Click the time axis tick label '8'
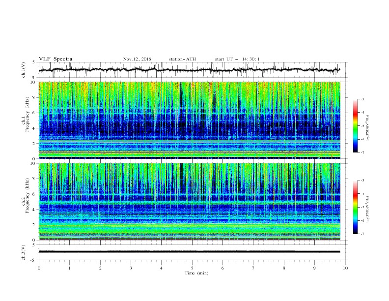The height and width of the screenshot is (301, 389). click(284, 268)
